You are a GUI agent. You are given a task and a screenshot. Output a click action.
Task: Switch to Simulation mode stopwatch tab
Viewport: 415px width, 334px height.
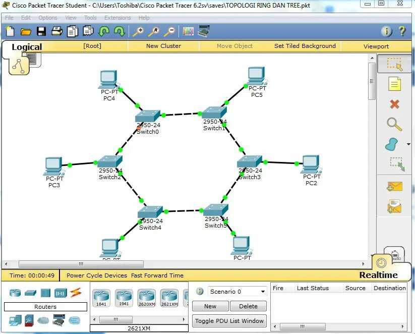click(395, 255)
